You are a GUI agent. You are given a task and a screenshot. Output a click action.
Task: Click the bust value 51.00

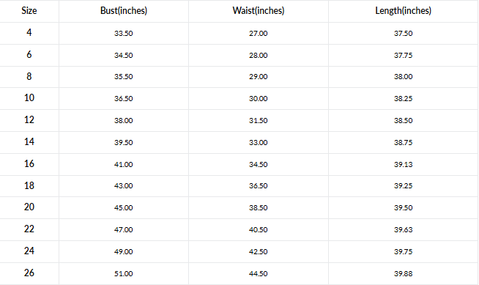point(124,274)
